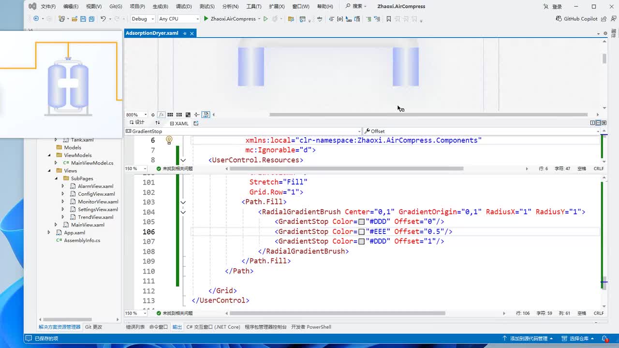The width and height of the screenshot is (619, 348).
Task: Click 添加到源代码管理 in status bar
Action: 528,338
